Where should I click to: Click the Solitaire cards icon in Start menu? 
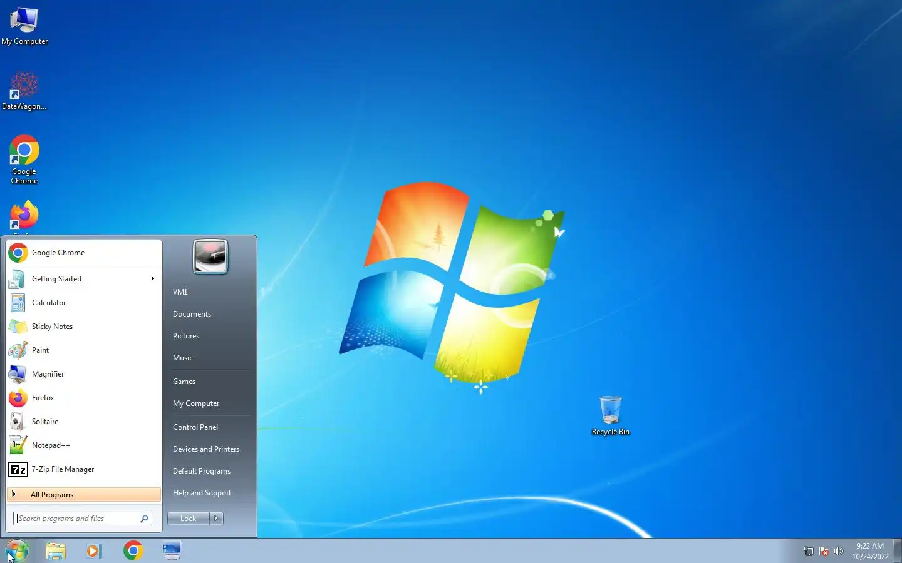pos(18,422)
